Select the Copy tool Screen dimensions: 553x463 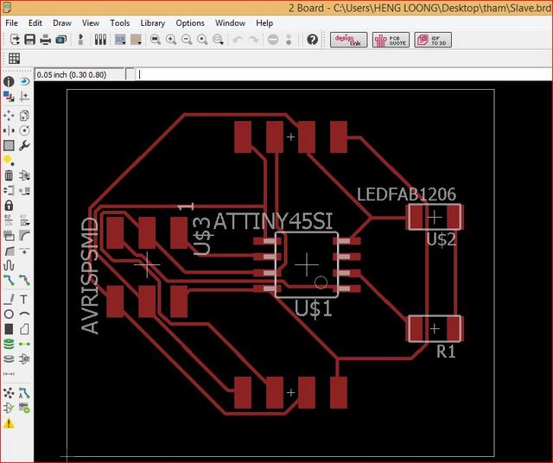coord(24,116)
